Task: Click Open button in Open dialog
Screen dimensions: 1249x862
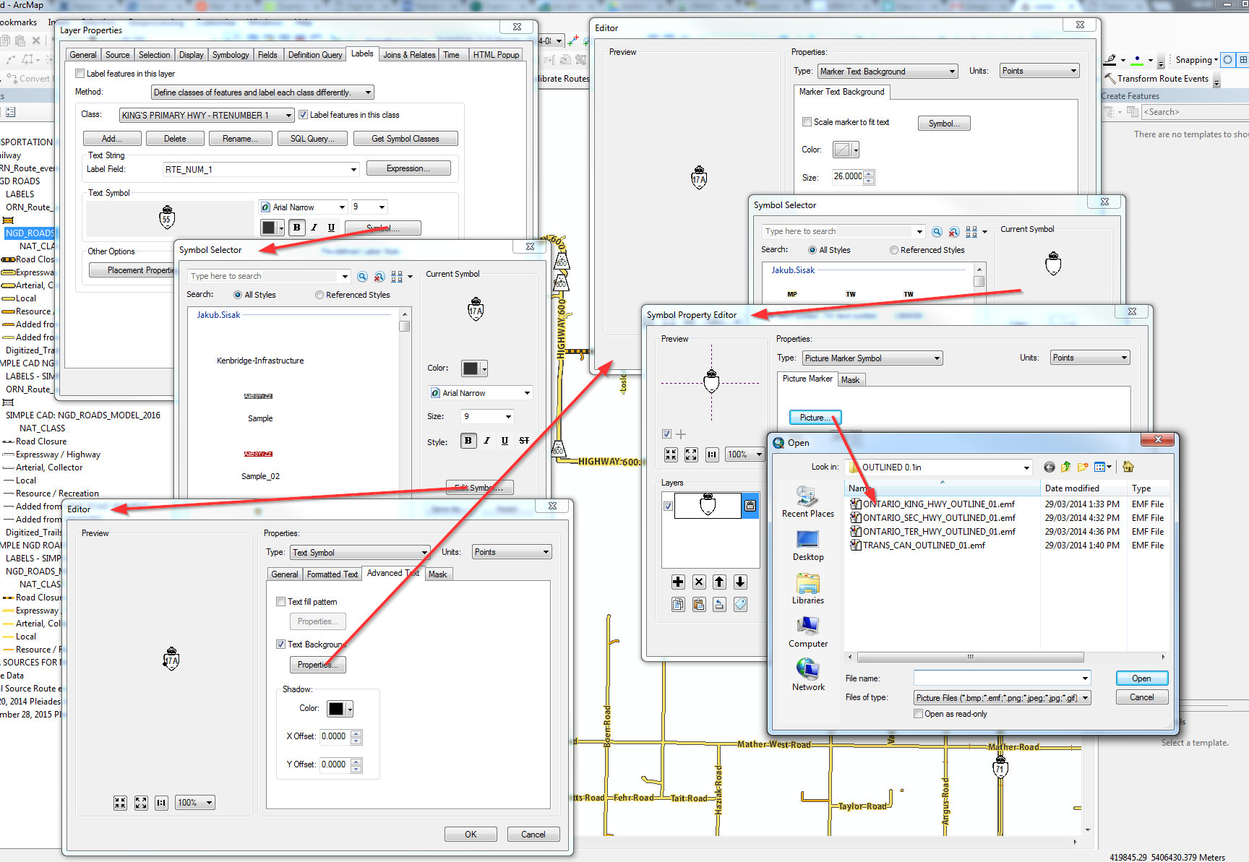Action: tap(1142, 678)
